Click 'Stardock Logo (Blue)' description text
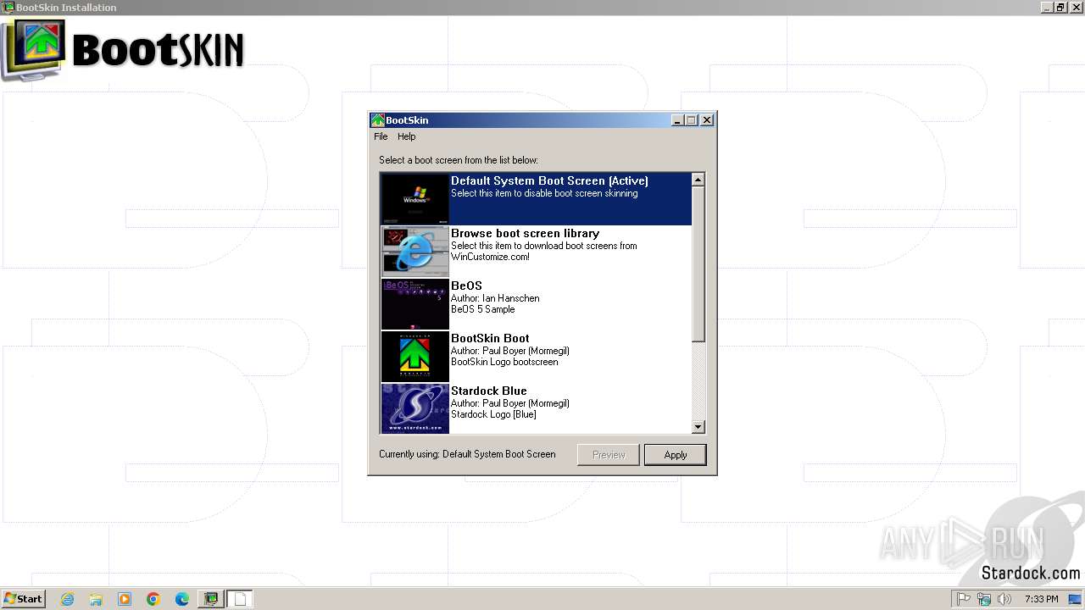Viewport: 1085px width, 610px height. [x=493, y=414]
